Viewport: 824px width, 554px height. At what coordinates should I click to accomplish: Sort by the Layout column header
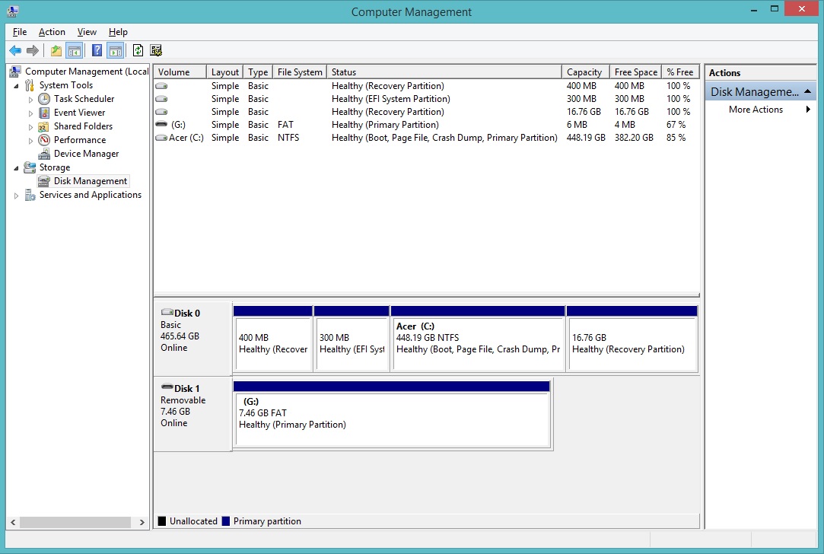point(225,72)
